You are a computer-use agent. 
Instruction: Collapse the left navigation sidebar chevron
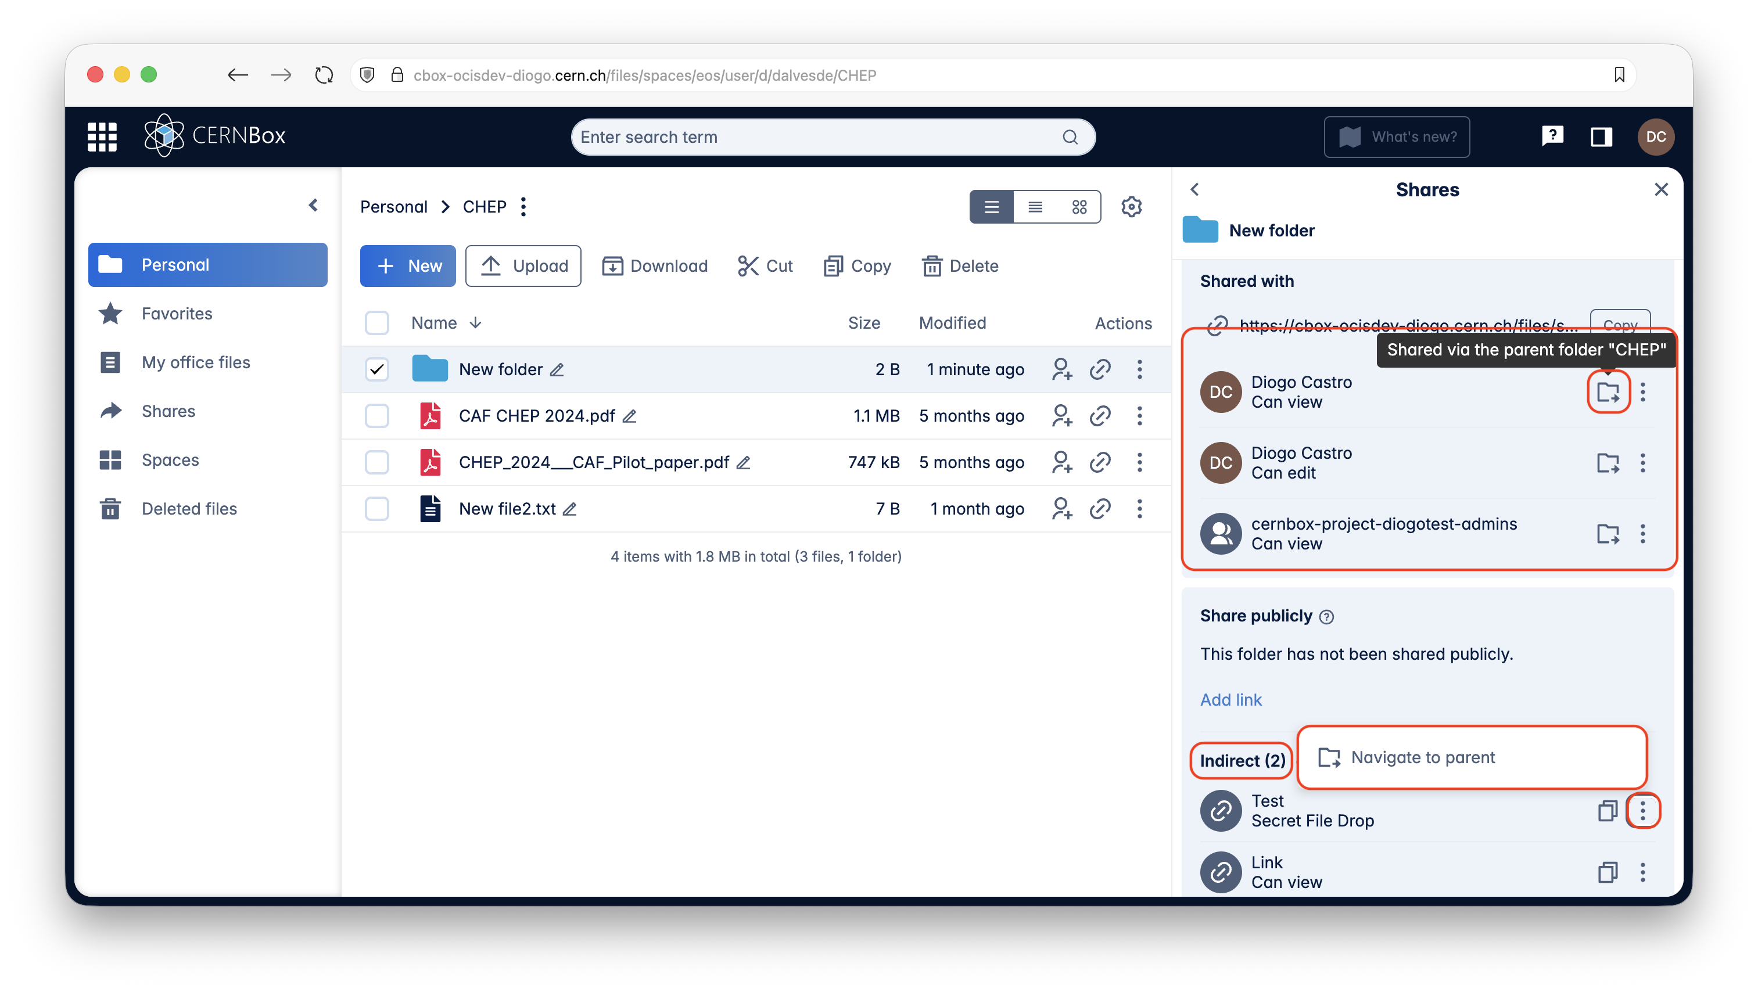(313, 206)
